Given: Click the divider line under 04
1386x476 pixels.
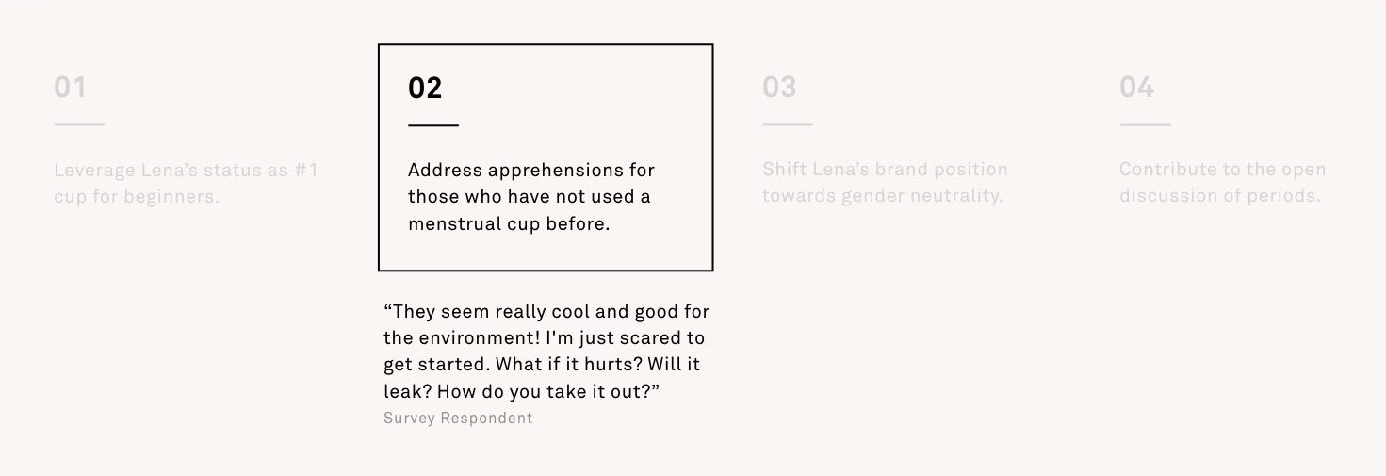Looking at the screenshot, I should click(x=1145, y=124).
